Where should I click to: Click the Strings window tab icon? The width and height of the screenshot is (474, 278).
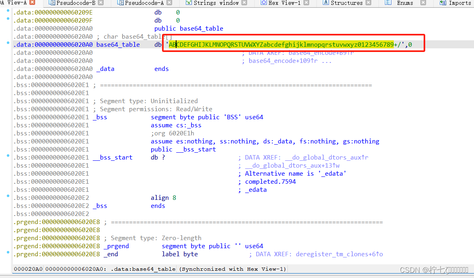coord(189,3)
